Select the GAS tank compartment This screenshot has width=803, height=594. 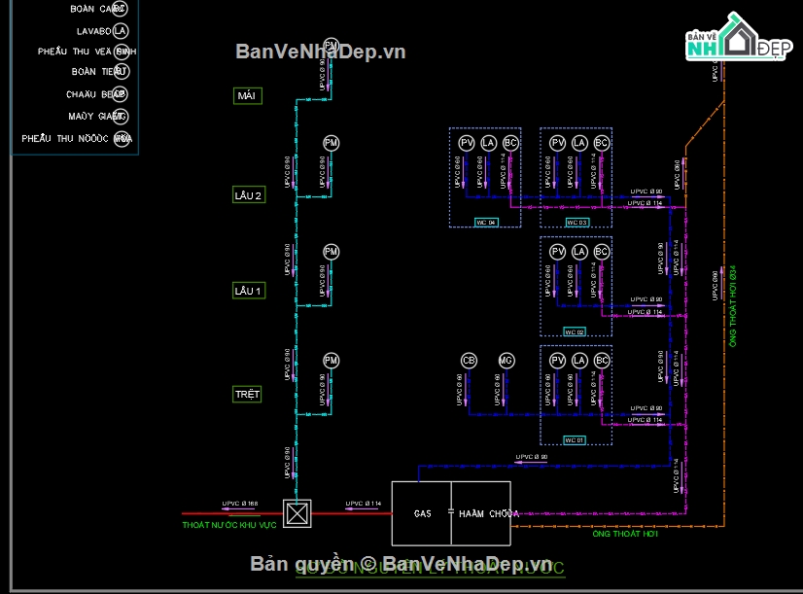422,513
